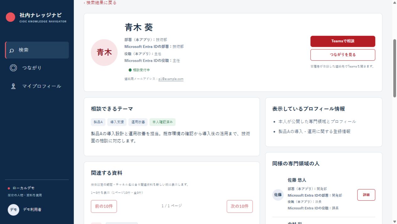
Task: Click the ローカルデモ status label
Action: click(24, 188)
